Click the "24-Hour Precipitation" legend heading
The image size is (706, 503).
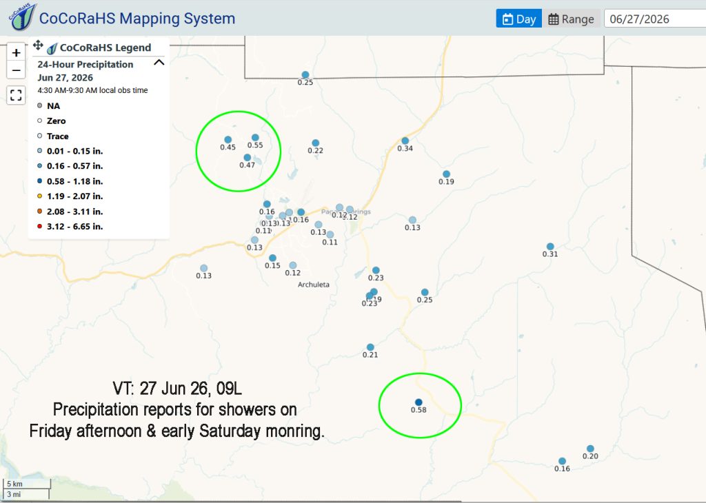point(85,64)
